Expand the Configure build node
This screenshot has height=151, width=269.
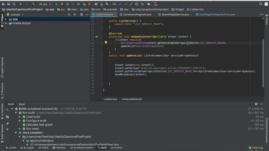click(x=20, y=121)
